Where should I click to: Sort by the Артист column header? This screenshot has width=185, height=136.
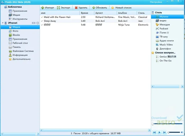click(x=105, y=13)
